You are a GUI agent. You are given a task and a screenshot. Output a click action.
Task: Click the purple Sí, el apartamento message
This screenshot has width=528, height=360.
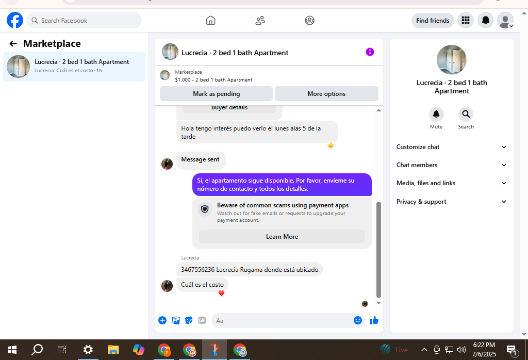[282, 185]
